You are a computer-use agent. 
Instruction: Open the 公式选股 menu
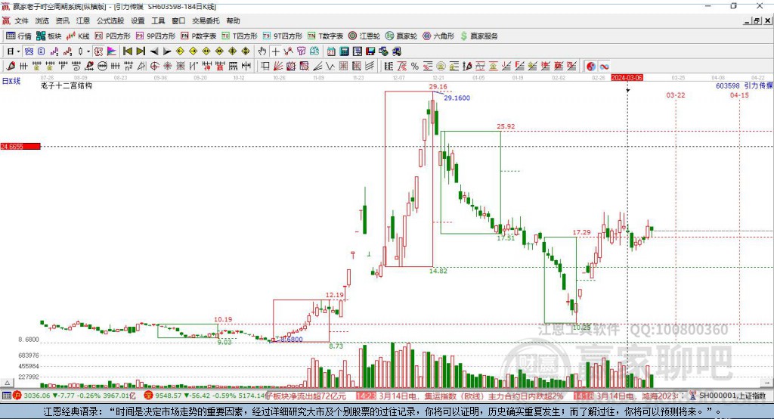(110, 20)
